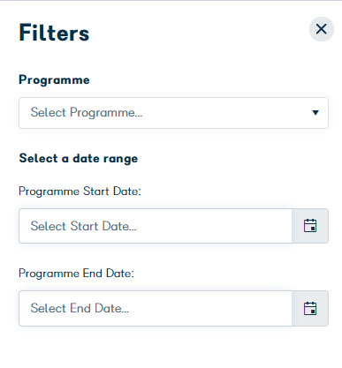The image size is (342, 368).
Task: Select the grey calendar button beside End Date
Action: [310, 308]
